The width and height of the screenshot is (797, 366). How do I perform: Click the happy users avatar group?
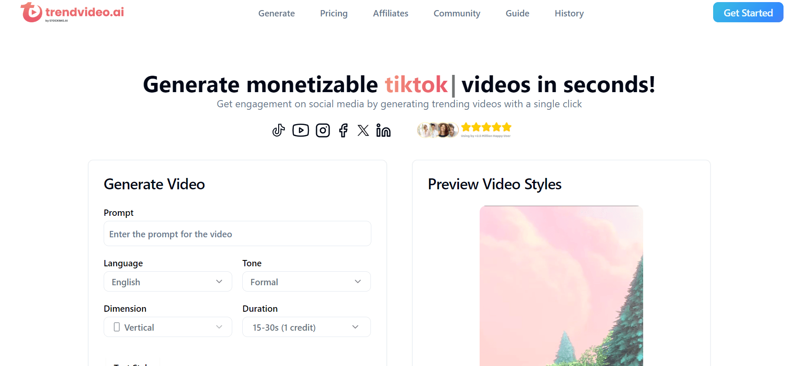(x=437, y=130)
